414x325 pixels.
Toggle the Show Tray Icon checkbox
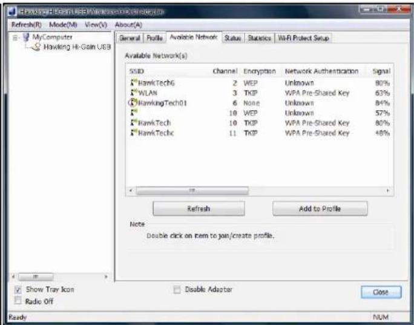point(18,290)
